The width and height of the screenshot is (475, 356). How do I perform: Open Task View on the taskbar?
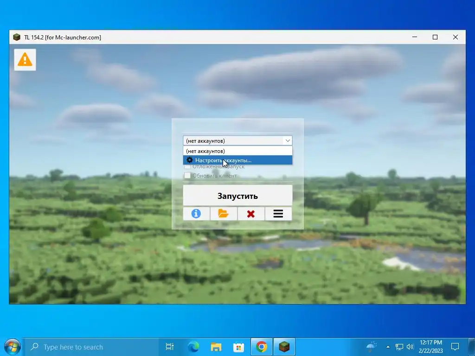click(170, 347)
